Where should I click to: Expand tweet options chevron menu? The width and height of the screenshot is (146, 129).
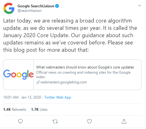(140, 5)
